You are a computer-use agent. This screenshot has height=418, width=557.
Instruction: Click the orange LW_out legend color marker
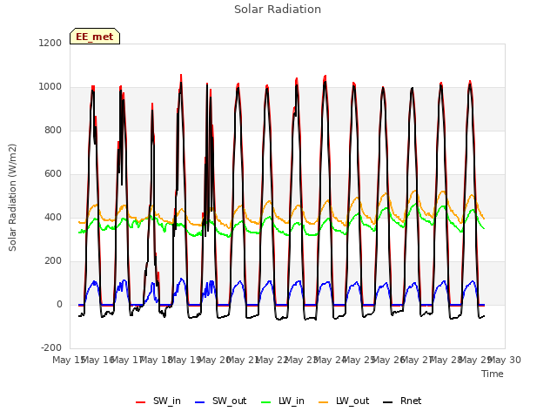click(323, 402)
